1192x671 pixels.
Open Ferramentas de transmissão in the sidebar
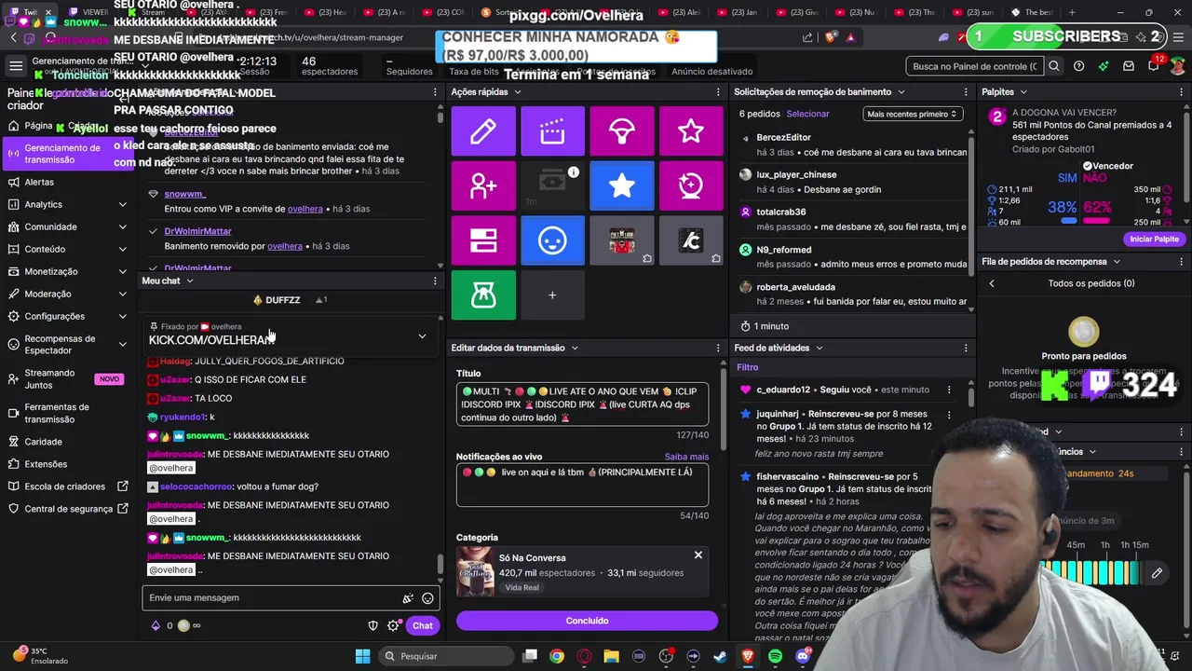click(x=57, y=413)
